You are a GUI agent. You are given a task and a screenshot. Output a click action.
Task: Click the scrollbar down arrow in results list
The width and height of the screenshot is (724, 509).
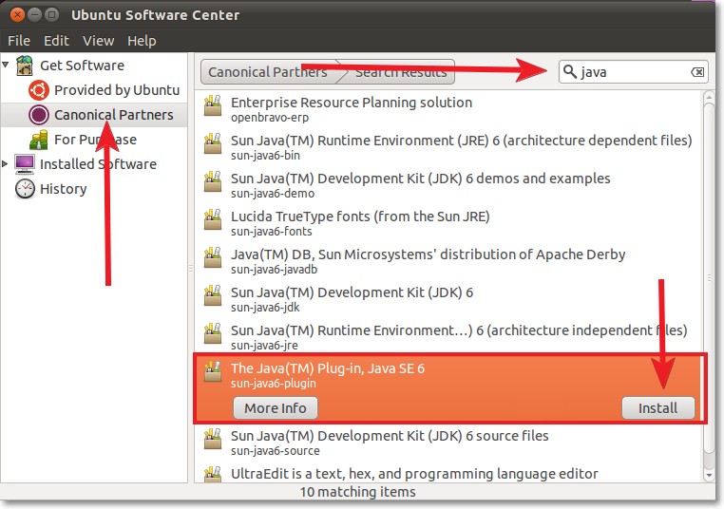[x=709, y=475]
